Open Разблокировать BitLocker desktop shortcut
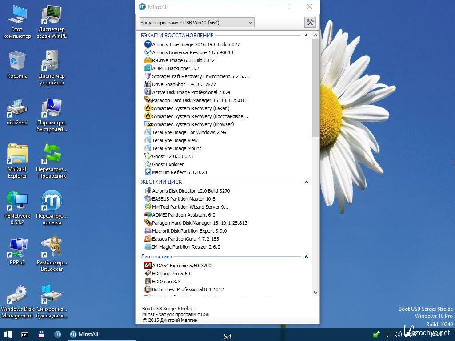The width and height of the screenshot is (455, 341). click(52, 253)
